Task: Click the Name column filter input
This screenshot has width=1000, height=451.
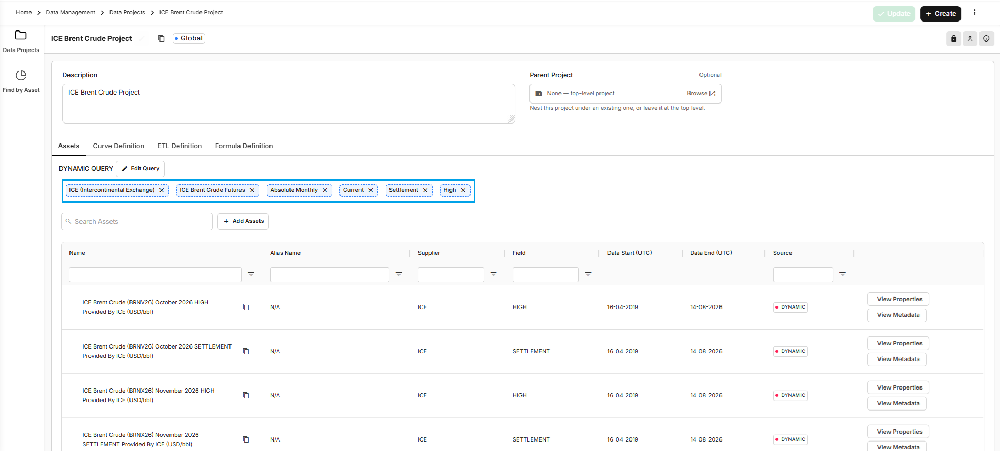Action: [x=155, y=274]
